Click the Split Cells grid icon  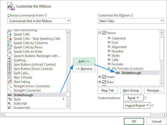9,73
